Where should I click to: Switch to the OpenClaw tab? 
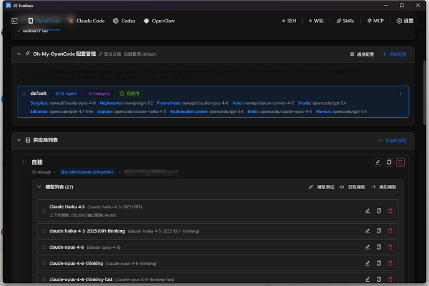[x=159, y=20]
